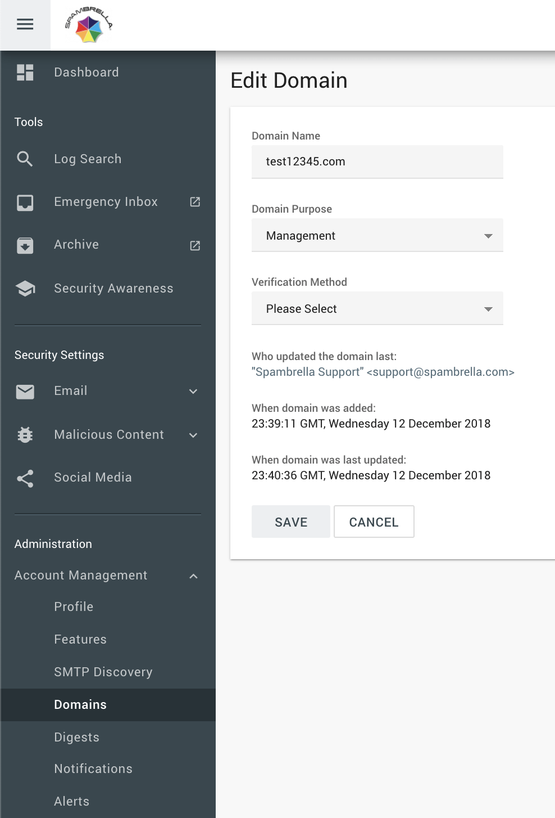Image resolution: width=555 pixels, height=818 pixels.
Task: Open the Verification Method dropdown
Action: pos(377,308)
